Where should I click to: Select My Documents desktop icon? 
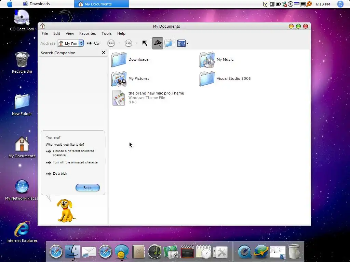click(22, 147)
